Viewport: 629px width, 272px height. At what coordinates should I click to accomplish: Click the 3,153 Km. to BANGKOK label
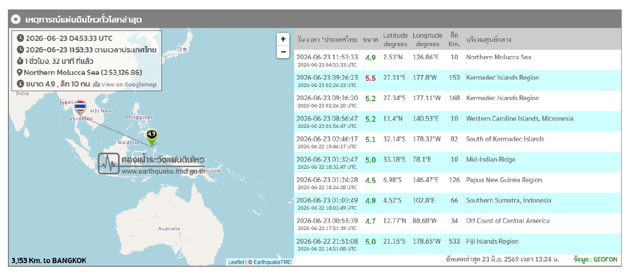point(49,260)
